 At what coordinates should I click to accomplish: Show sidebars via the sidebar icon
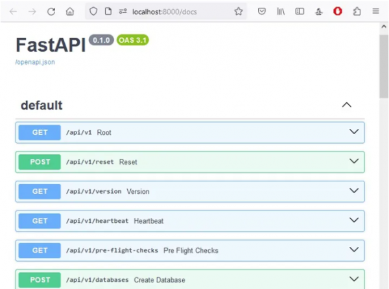click(300, 12)
